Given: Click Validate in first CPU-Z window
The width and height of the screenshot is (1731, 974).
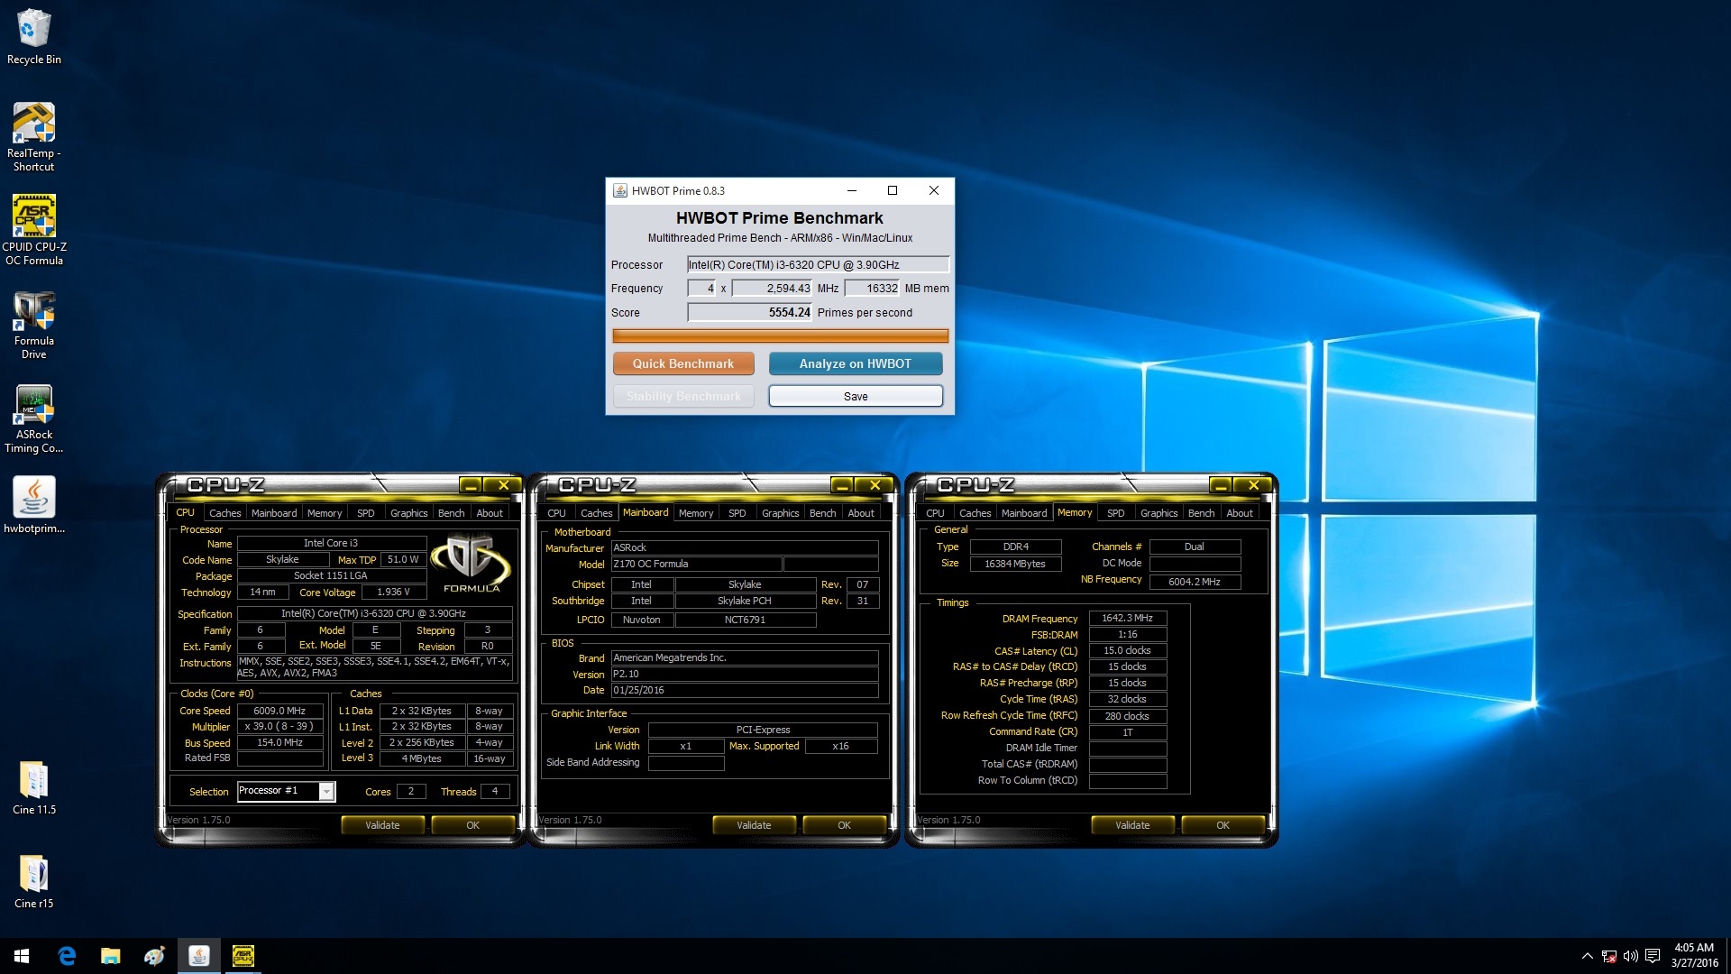Looking at the screenshot, I should click(x=382, y=825).
